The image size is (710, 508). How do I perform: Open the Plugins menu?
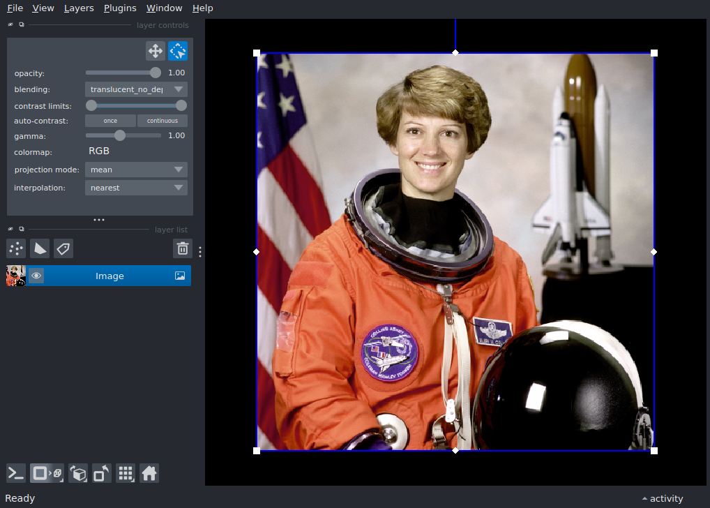(x=119, y=8)
